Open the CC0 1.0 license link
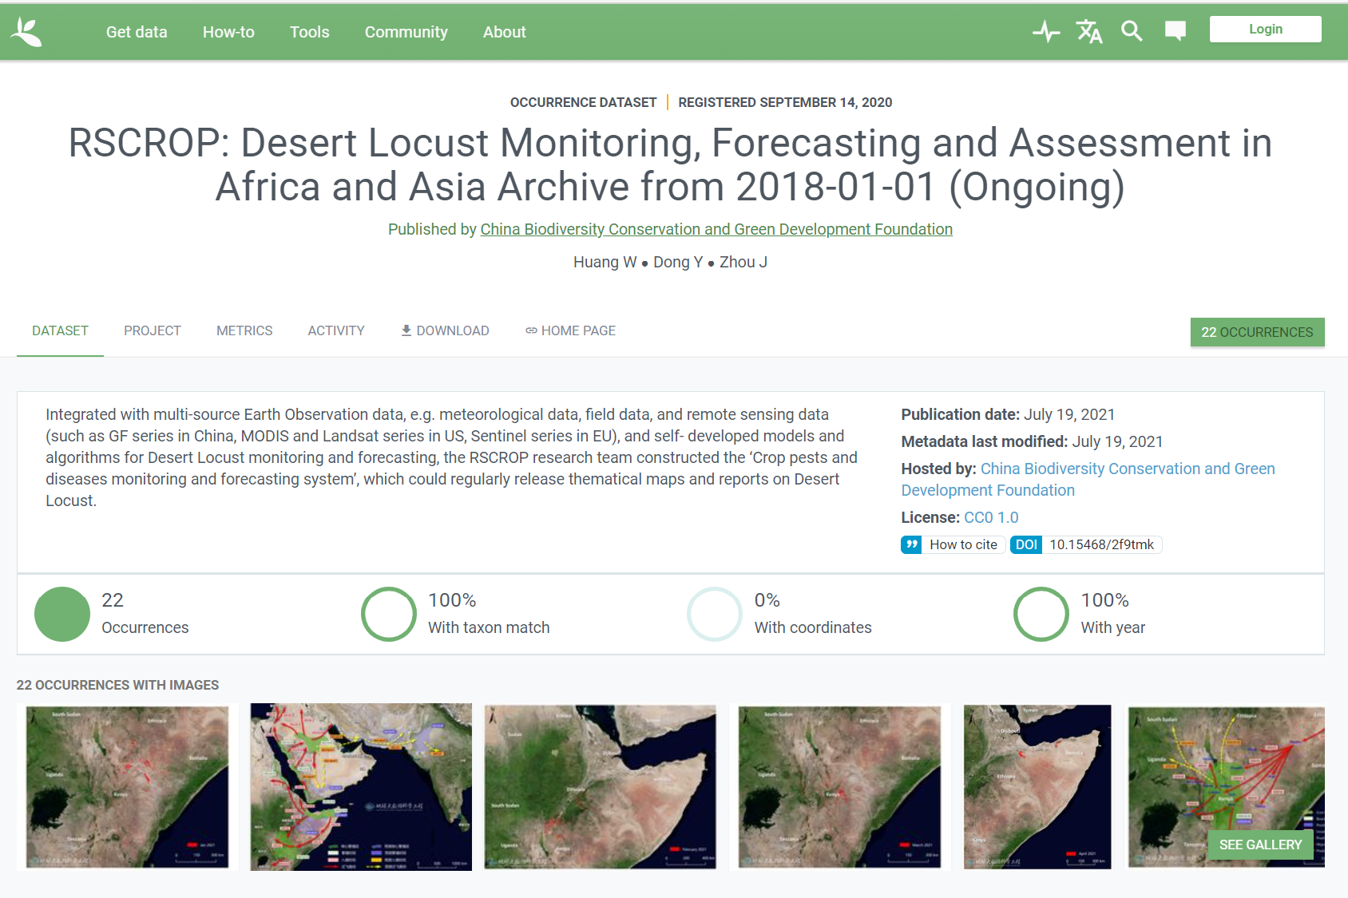Image resolution: width=1348 pixels, height=898 pixels. (x=991, y=517)
